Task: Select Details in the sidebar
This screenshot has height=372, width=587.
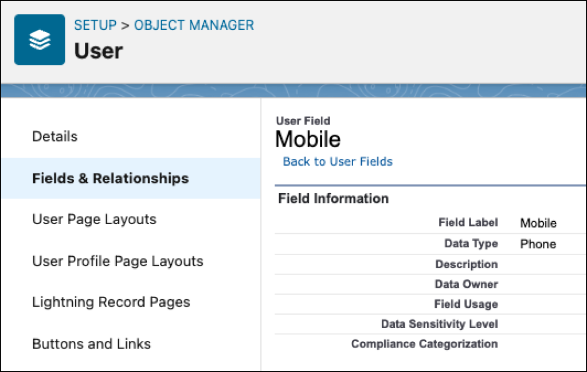Action: tap(54, 136)
